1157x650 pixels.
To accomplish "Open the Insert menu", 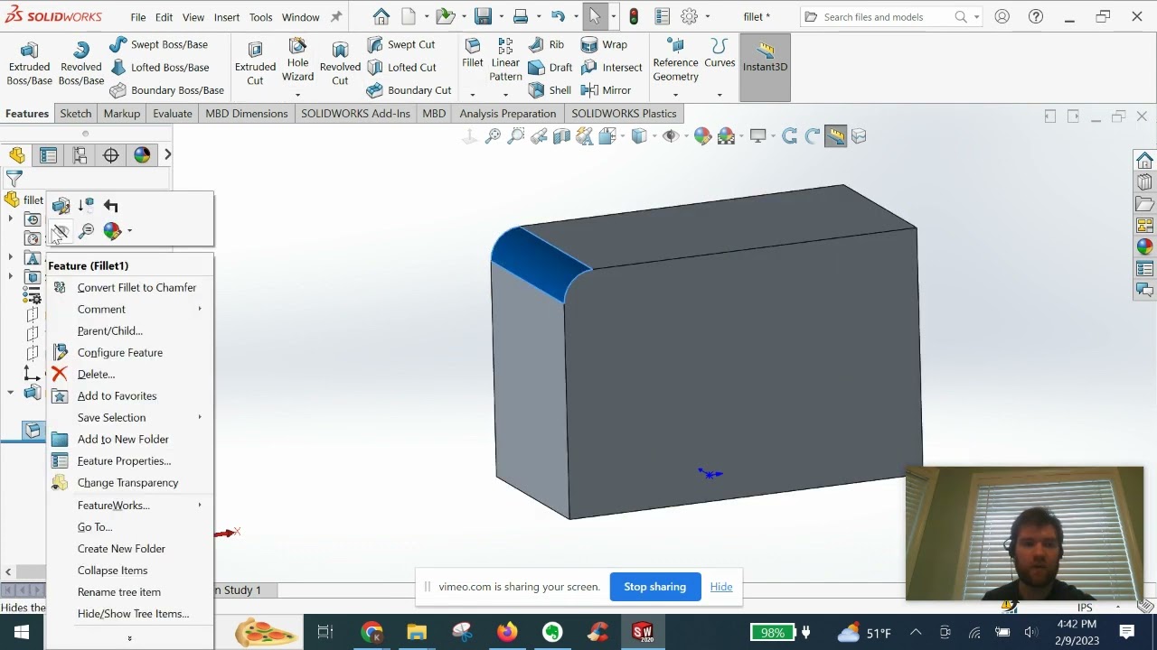I will (x=226, y=16).
